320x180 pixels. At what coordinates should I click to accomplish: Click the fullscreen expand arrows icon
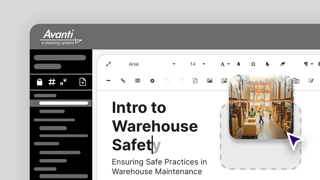click(x=108, y=64)
